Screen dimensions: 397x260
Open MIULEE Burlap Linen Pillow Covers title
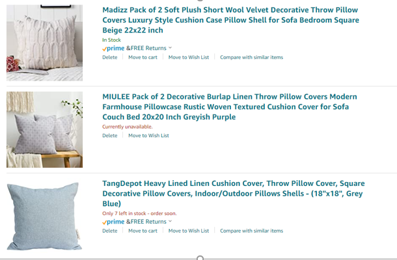coord(230,107)
